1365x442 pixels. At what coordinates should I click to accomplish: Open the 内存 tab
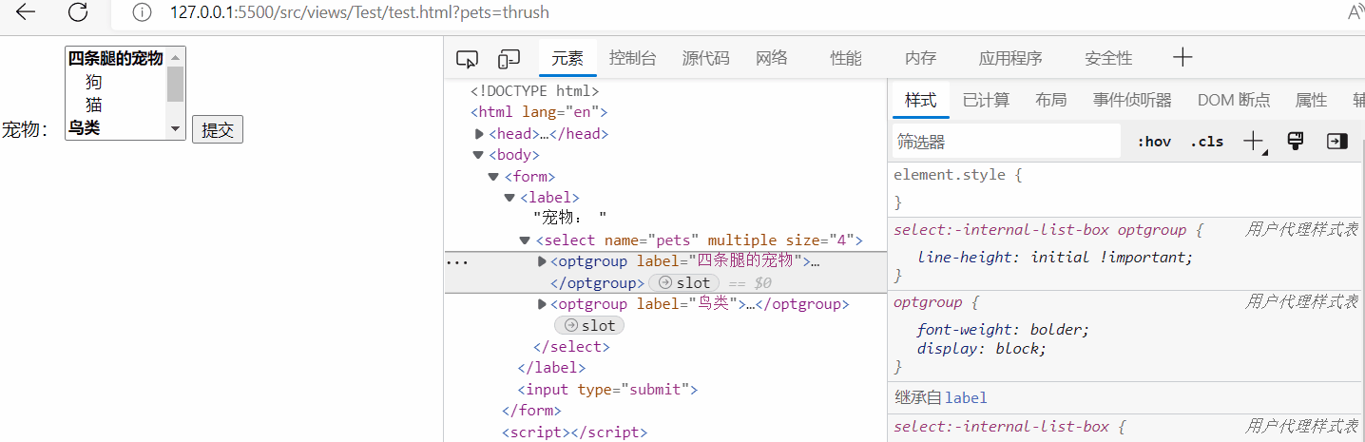pos(920,58)
